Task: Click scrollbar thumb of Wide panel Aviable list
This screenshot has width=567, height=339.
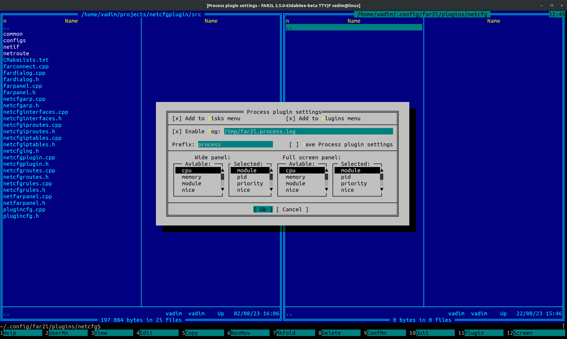Action: tap(222, 177)
